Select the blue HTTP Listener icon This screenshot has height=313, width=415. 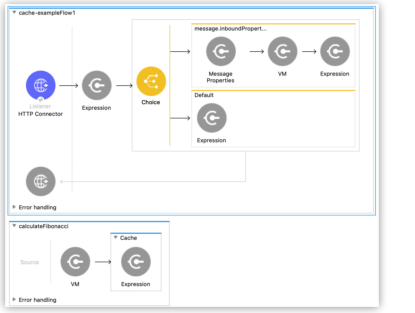coord(41,85)
